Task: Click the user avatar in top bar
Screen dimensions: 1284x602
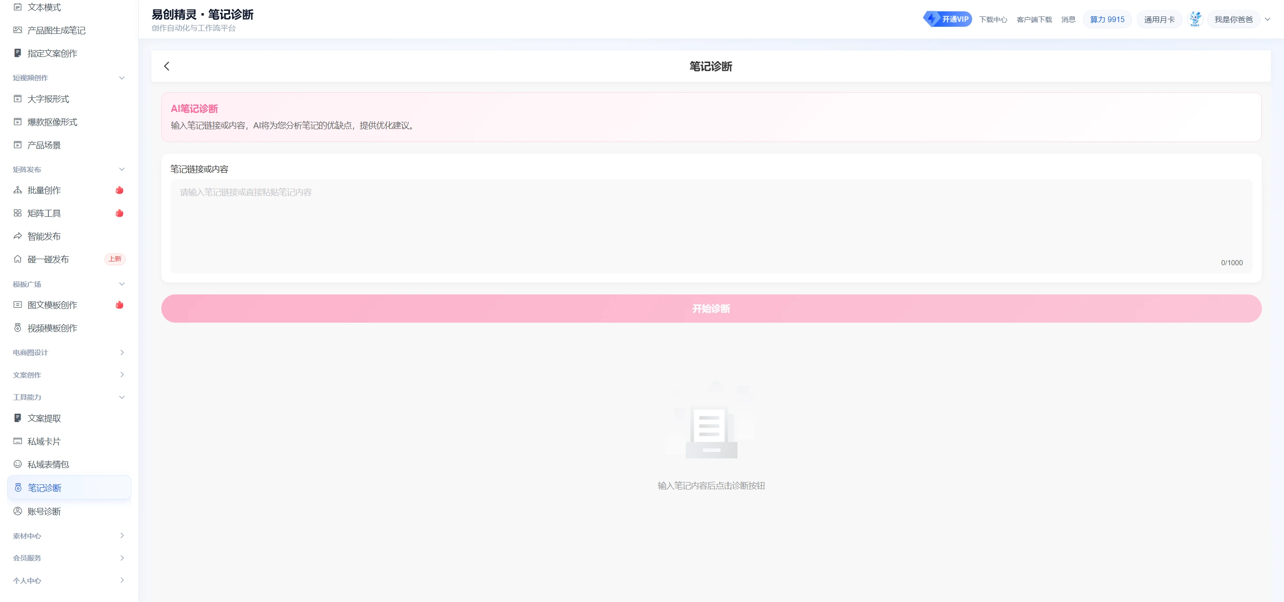Action: tap(1195, 19)
